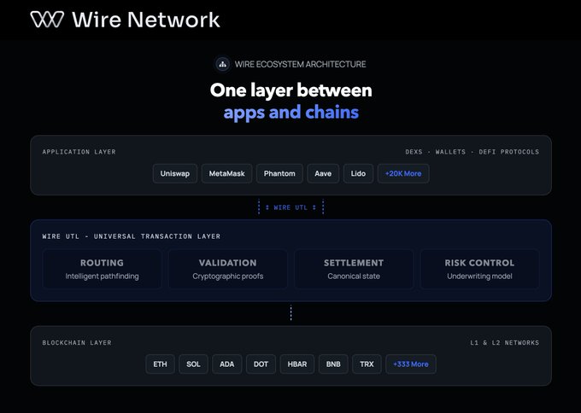Click 'WIRE UTL - UNIVERSAL TRANSACTION LAYER' label
Screen dimensions: 581x413
coord(132,236)
